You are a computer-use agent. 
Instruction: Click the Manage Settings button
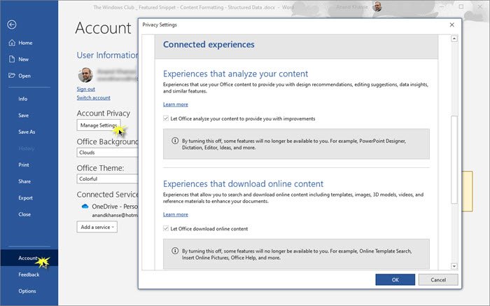pos(99,125)
